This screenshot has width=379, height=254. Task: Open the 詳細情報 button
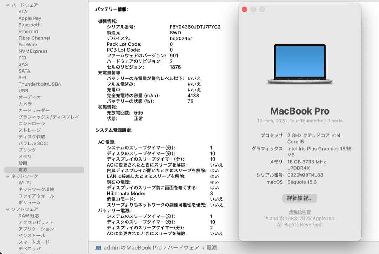click(x=300, y=198)
